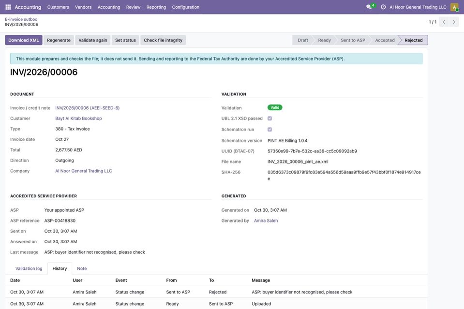
Task: Open history row with Rejected status change
Action: pyautogui.click(x=216, y=292)
